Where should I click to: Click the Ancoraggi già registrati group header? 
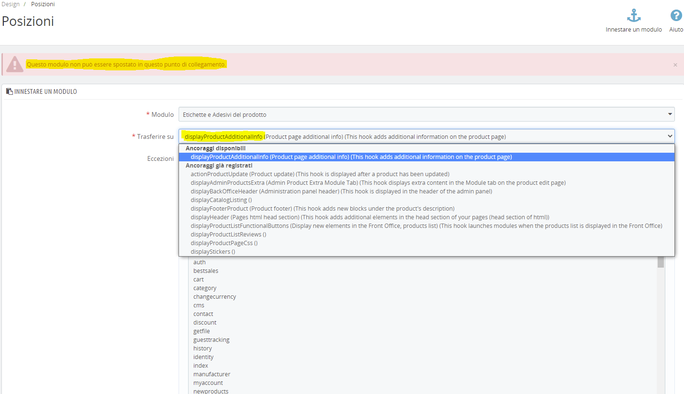[x=219, y=166]
